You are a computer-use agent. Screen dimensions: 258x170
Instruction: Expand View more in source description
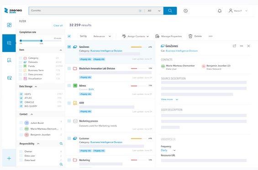tap(169, 99)
